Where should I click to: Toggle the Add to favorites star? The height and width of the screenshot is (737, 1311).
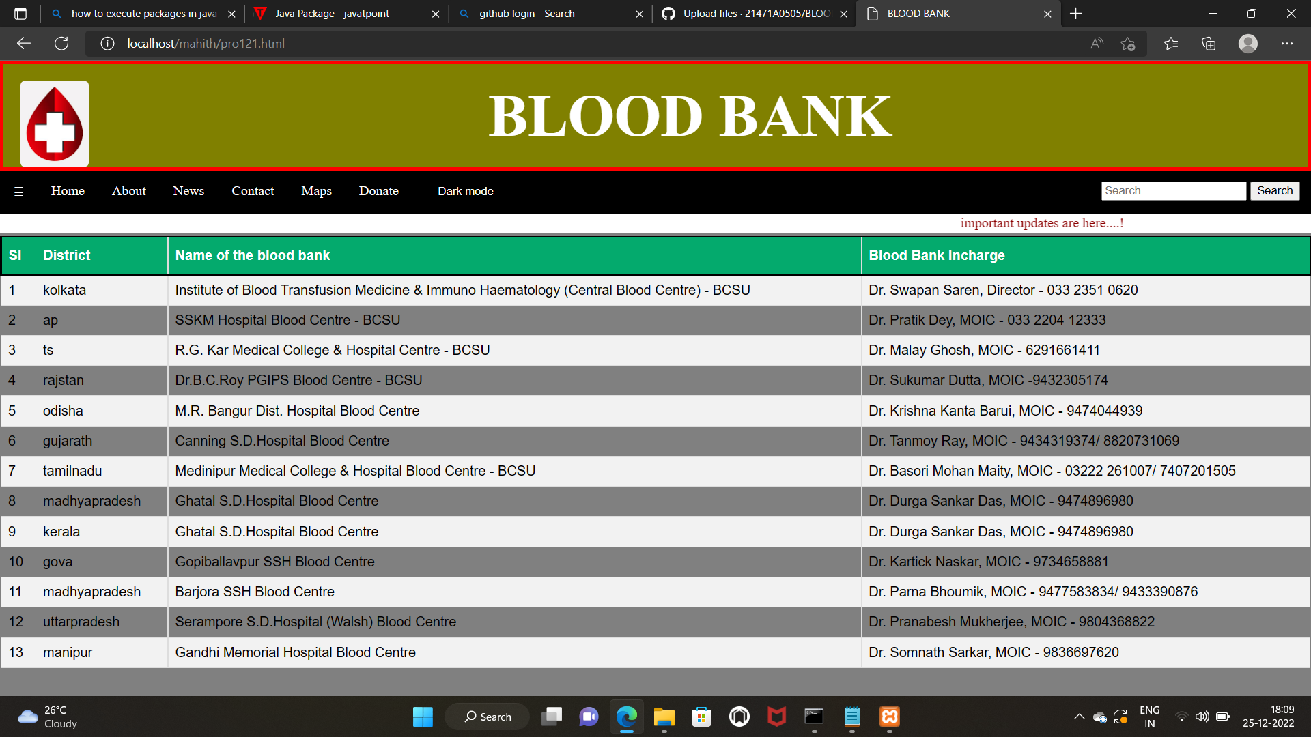pos(1128,43)
